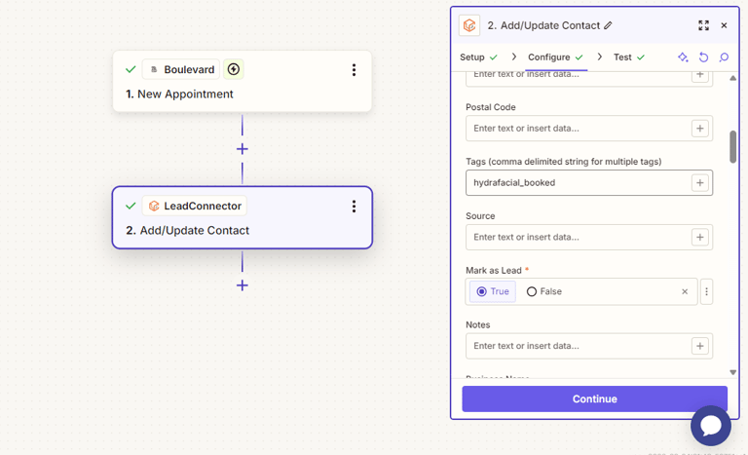748x455 pixels.
Task: Select True for Mark as Lead
Action: click(x=492, y=291)
